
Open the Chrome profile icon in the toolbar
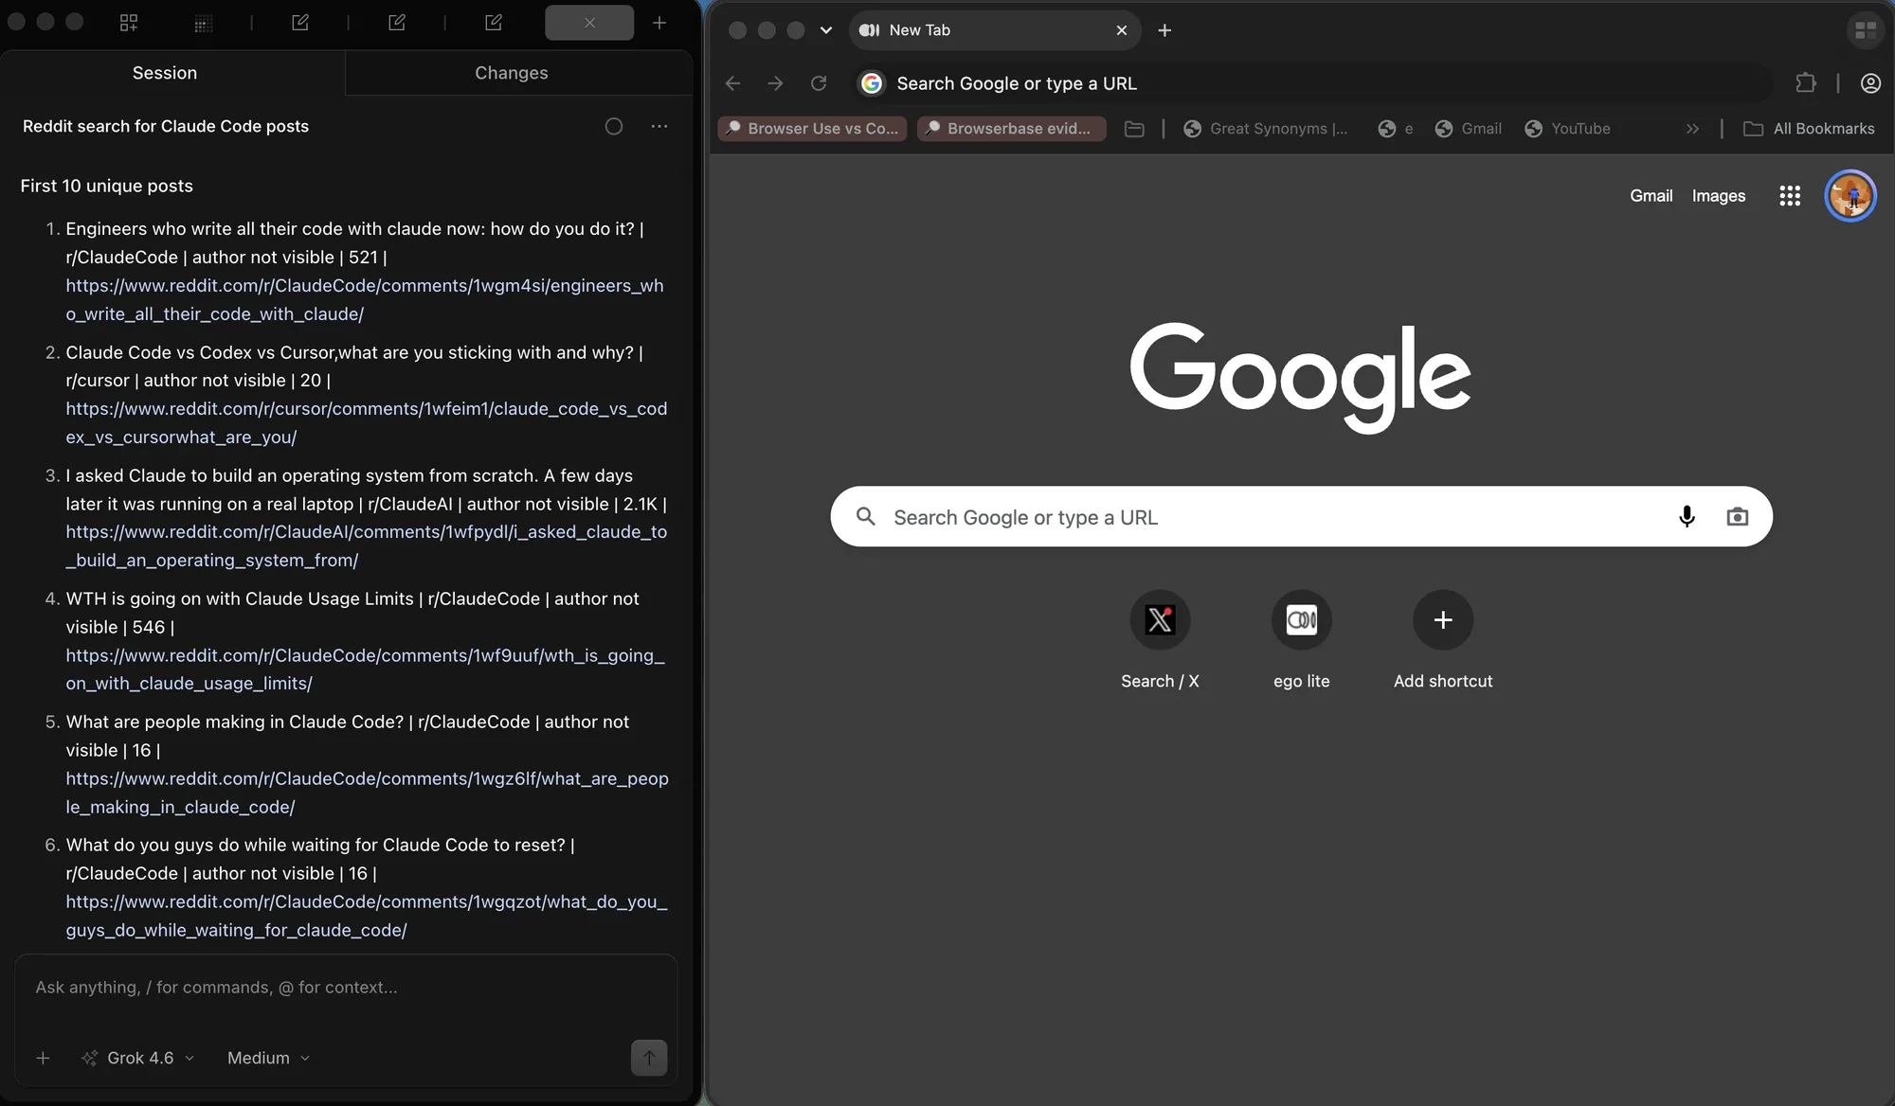click(1870, 83)
